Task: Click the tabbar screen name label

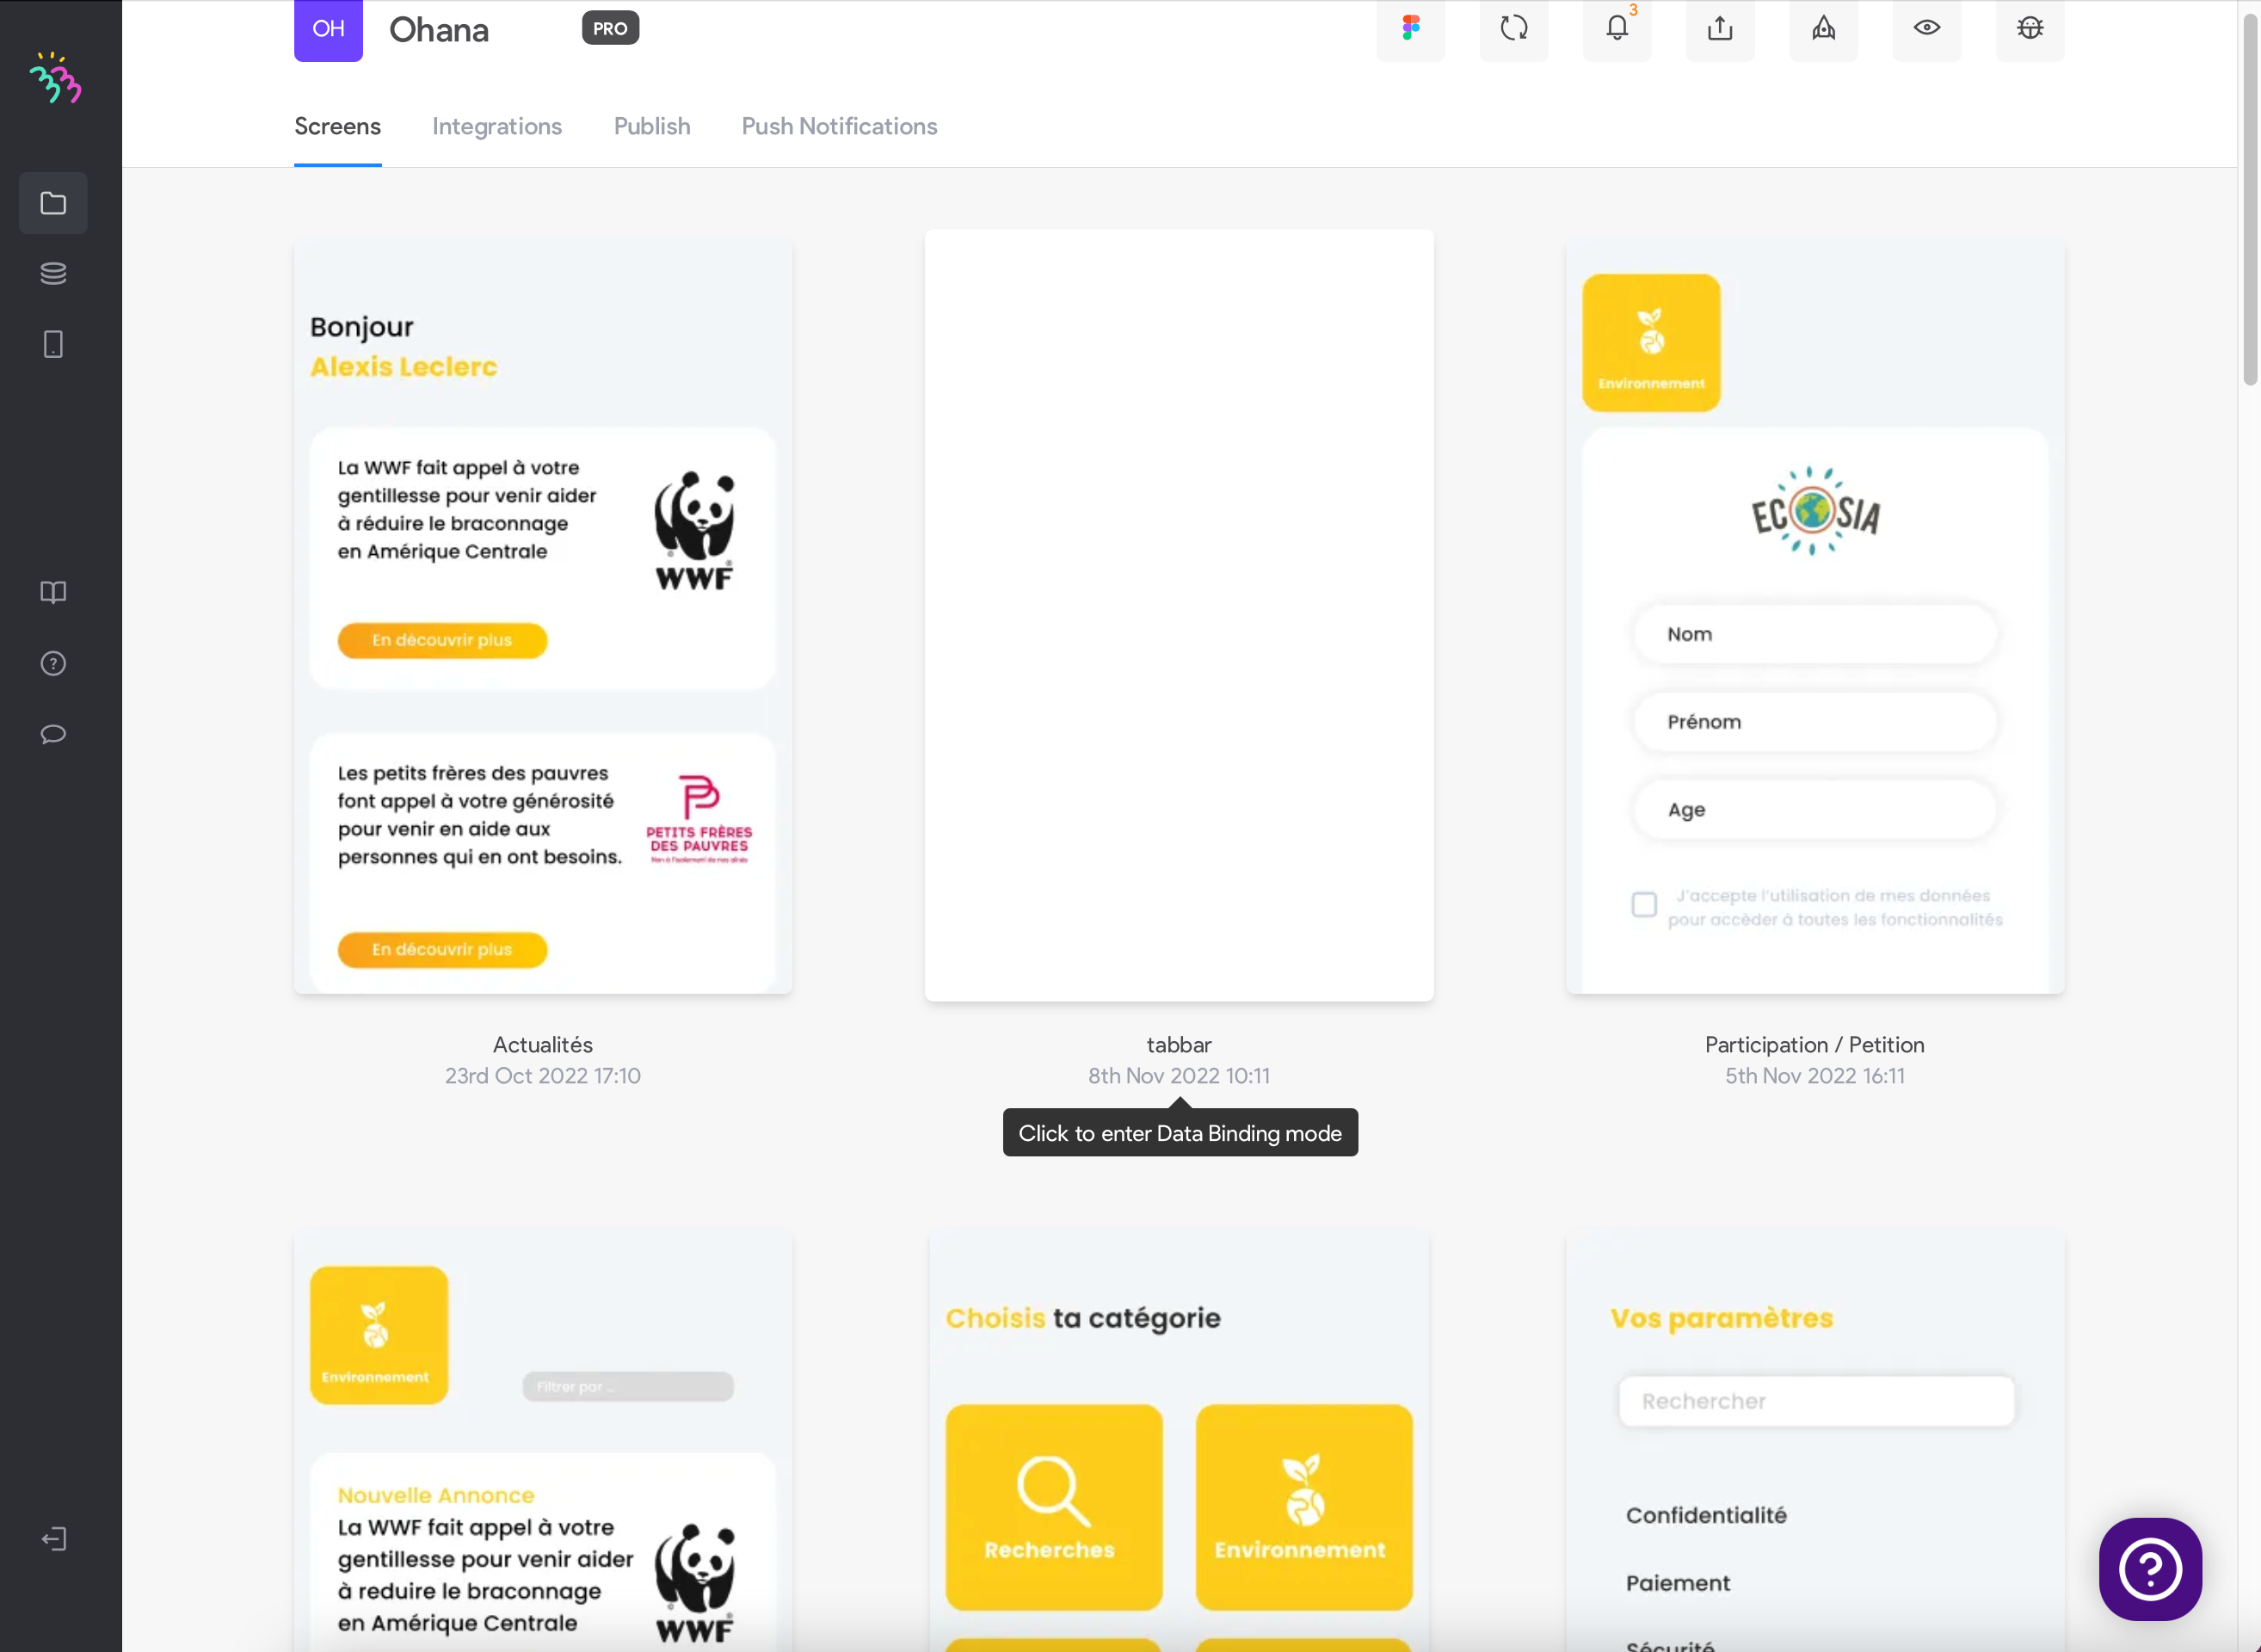Action: (x=1179, y=1044)
